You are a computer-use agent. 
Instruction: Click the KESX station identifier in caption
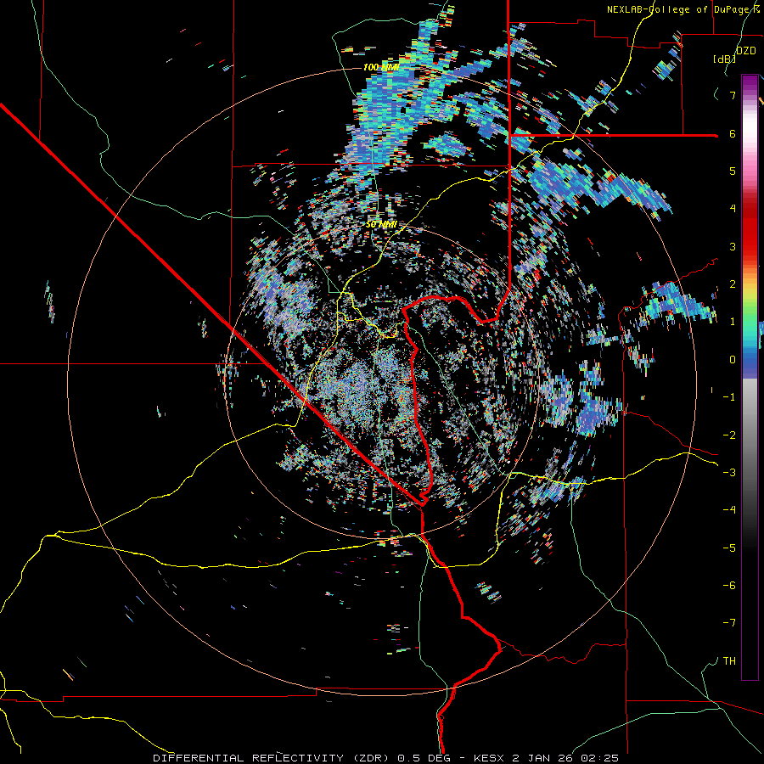point(490,758)
